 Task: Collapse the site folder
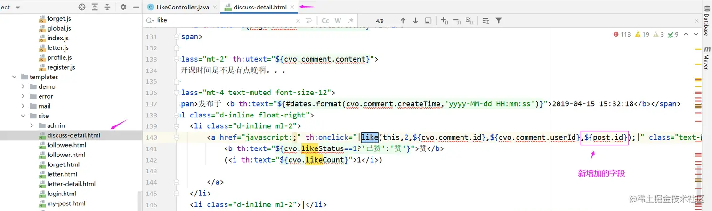pos(23,116)
